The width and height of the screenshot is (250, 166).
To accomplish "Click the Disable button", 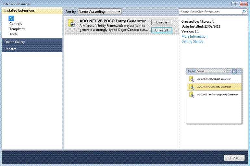I will tap(161, 22).
